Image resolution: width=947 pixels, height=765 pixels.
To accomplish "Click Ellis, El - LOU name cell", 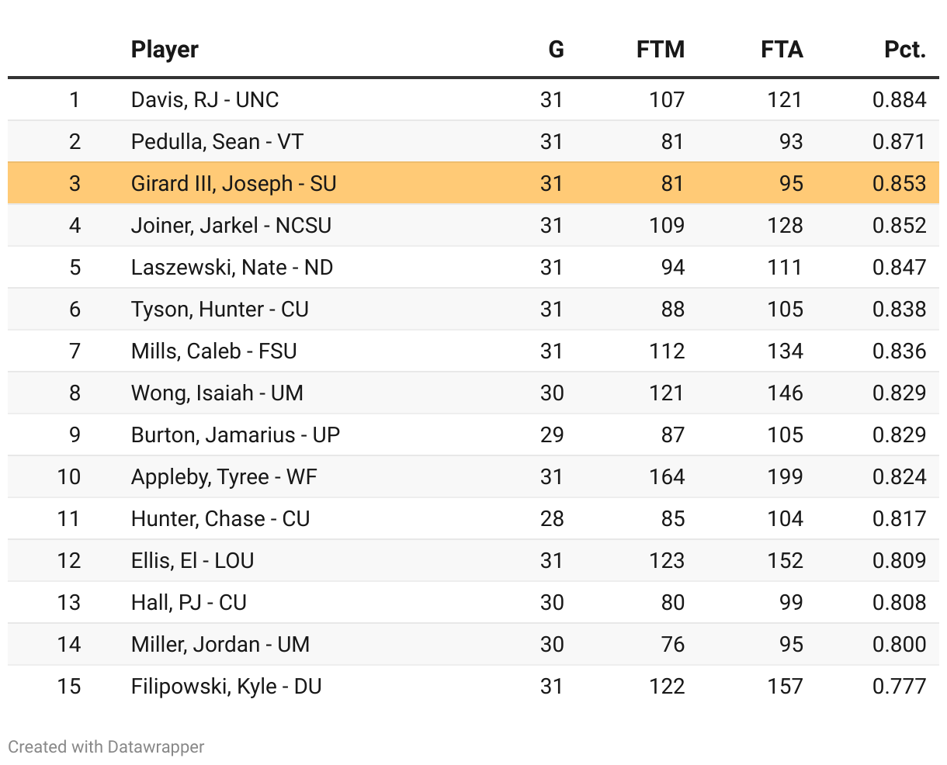I will tap(193, 561).
